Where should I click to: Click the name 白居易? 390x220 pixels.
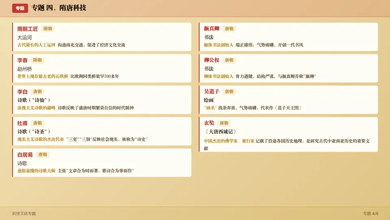point(25,155)
